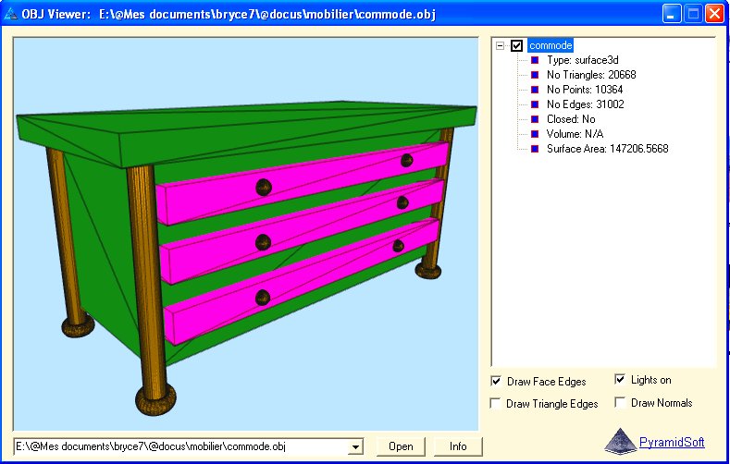Click the bullet icon beside Surface Area
The height and width of the screenshot is (464, 730).
(535, 149)
